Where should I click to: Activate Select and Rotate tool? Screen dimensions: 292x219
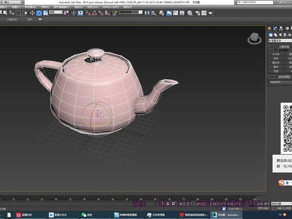pos(39,13)
